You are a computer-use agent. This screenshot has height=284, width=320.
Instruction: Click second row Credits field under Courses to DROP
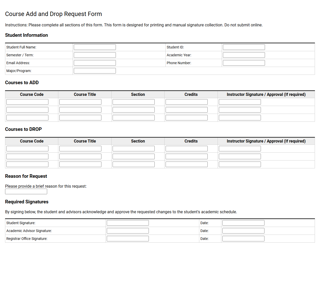tap(187, 156)
